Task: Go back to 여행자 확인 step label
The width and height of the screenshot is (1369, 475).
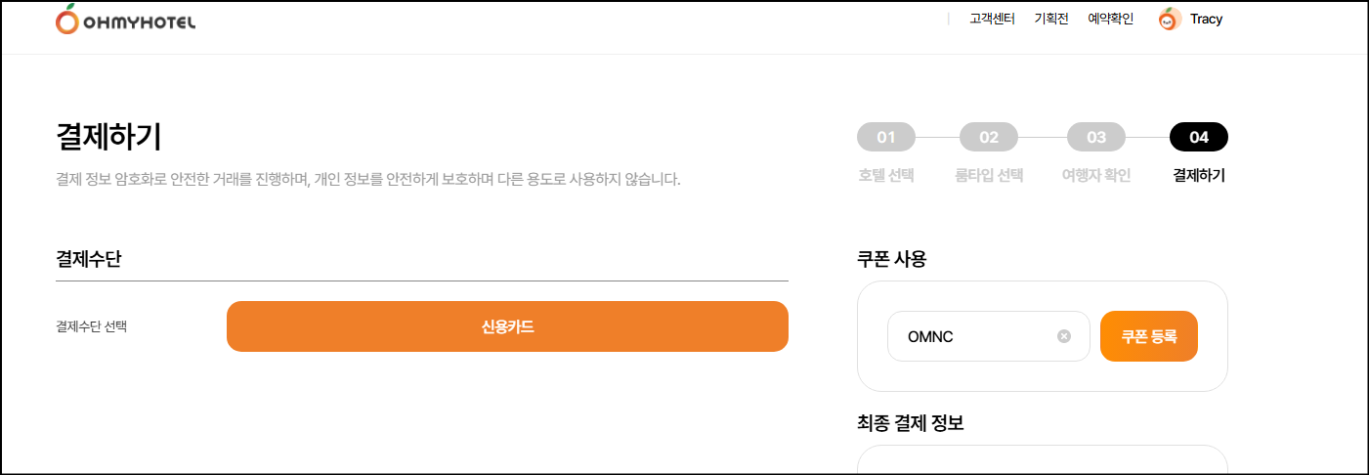Action: [1096, 177]
